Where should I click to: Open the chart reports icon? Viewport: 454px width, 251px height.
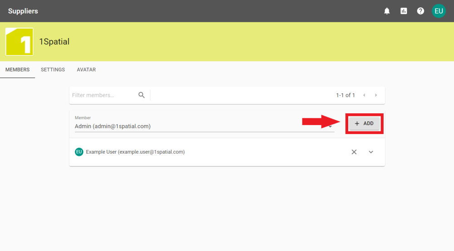[404, 11]
